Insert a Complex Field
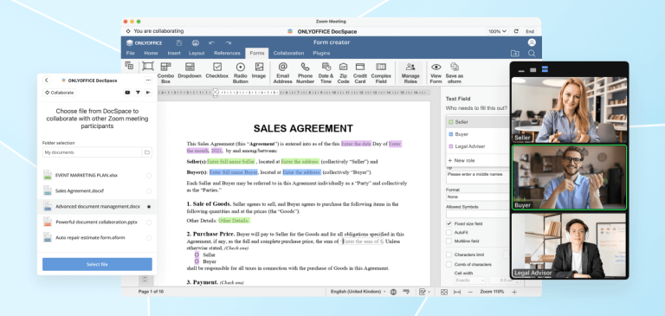This screenshot has height=316, width=665. (x=381, y=73)
